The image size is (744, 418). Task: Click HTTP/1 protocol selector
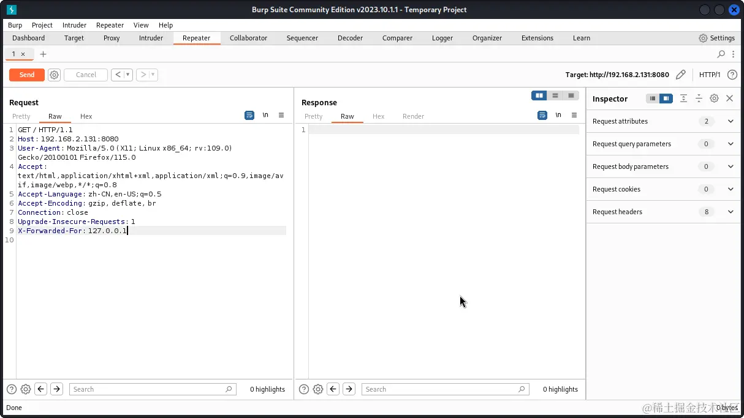710,75
